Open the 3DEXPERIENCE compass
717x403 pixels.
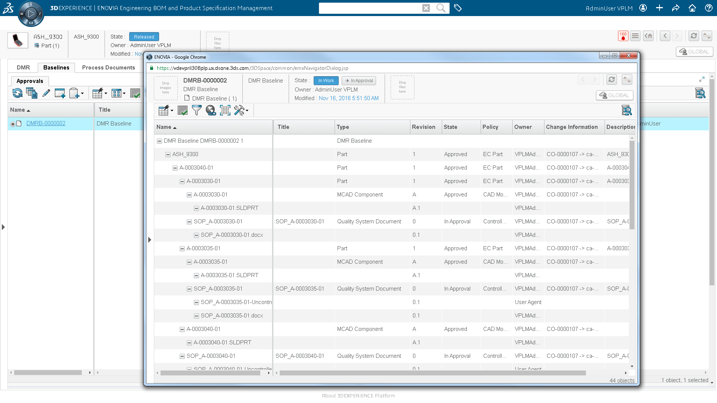tap(31, 14)
